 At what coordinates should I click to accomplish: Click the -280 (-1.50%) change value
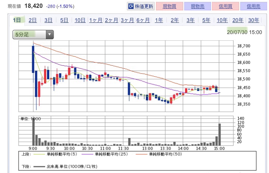point(60,6)
